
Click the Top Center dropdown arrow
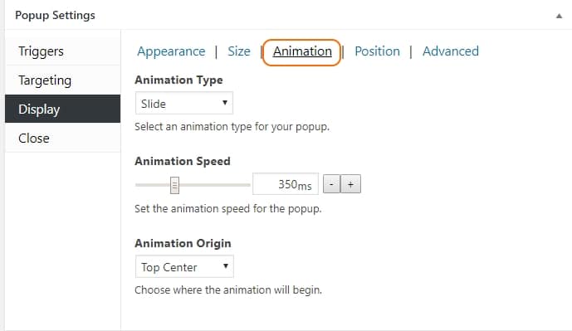click(226, 266)
